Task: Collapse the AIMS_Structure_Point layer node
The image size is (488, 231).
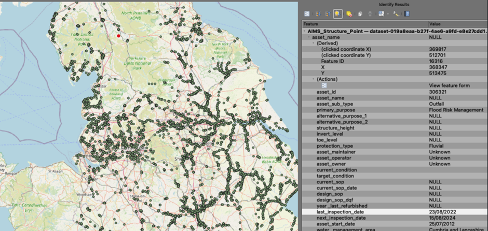Action: pos(305,31)
